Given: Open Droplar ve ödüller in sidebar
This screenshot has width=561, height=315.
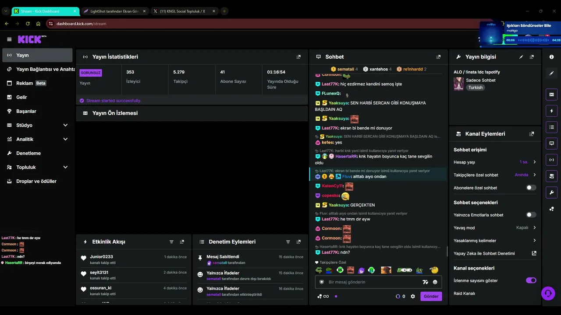Looking at the screenshot, I should [37, 181].
